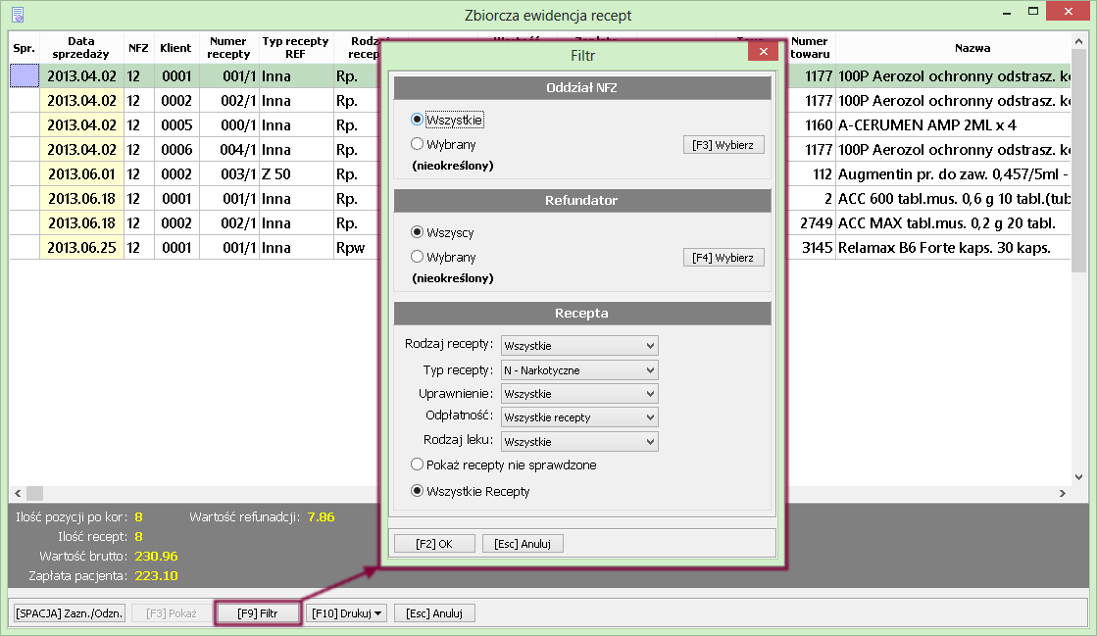Click date cell 2013.06.25
Viewport: 1097px width, 636px height.
coord(81,247)
